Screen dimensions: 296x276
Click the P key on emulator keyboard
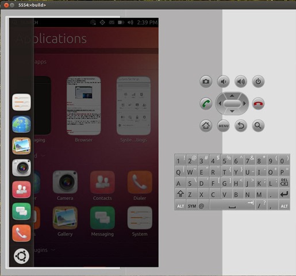pyautogui.click(x=284, y=171)
